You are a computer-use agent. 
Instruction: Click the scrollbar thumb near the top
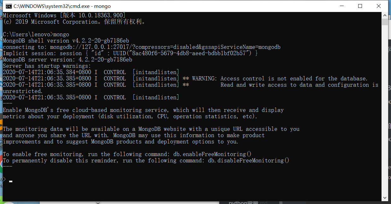click(385, 22)
